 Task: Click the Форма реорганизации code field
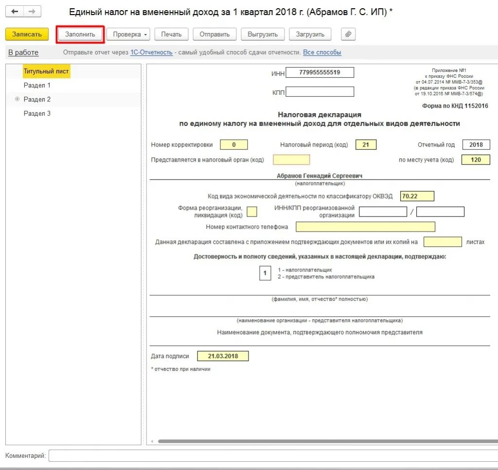tap(252, 212)
